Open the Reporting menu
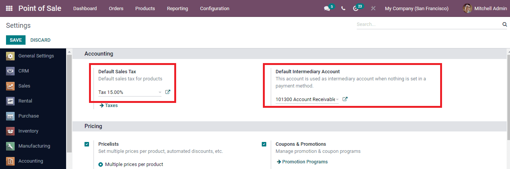The width and height of the screenshot is (510, 169). [x=177, y=8]
